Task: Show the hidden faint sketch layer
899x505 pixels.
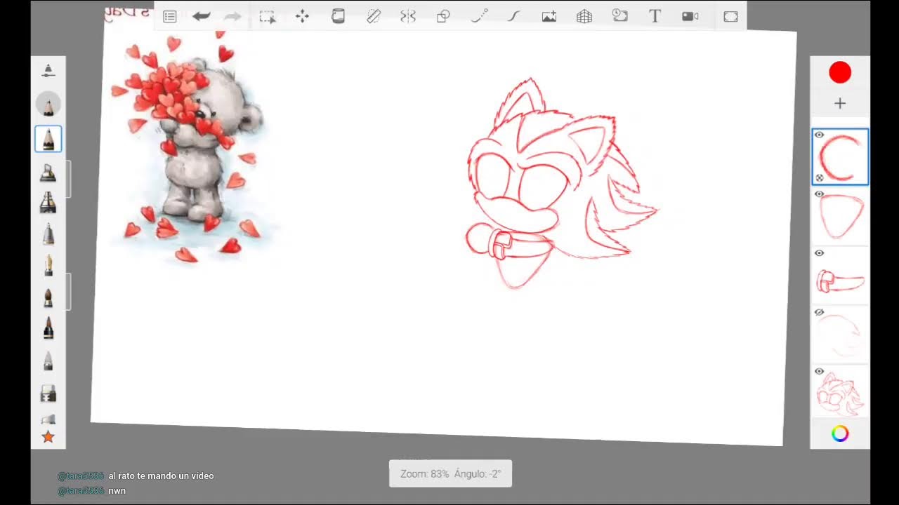Action: click(819, 312)
